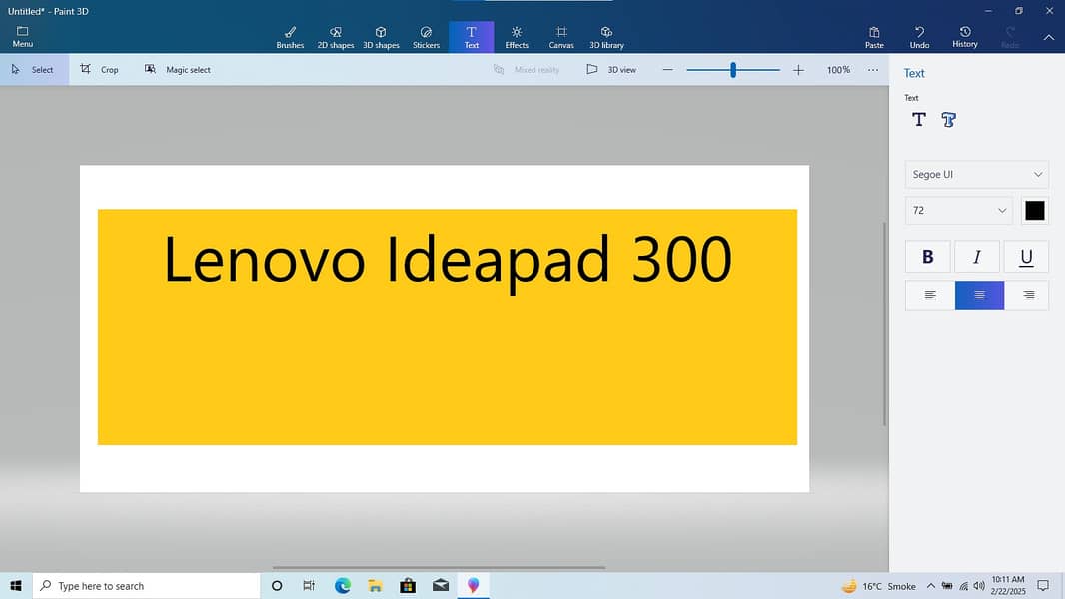This screenshot has height=599, width=1065.
Task: Open the black text color swatch
Action: [1035, 210]
